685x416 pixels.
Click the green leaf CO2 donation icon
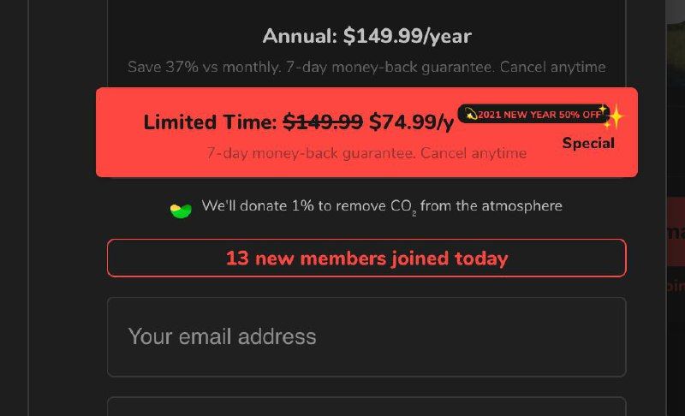180,210
